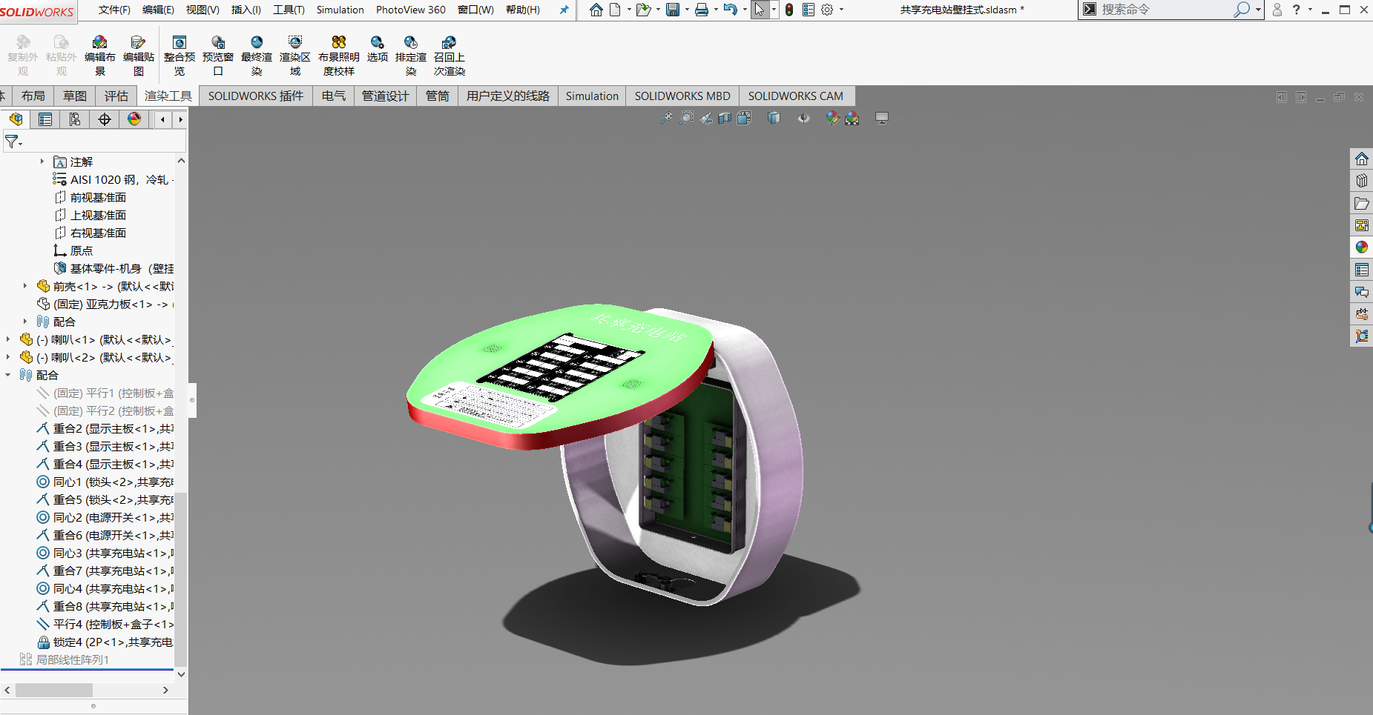Open the Design Library task pane tab
The width and height of the screenshot is (1373, 715).
pos(1362,181)
